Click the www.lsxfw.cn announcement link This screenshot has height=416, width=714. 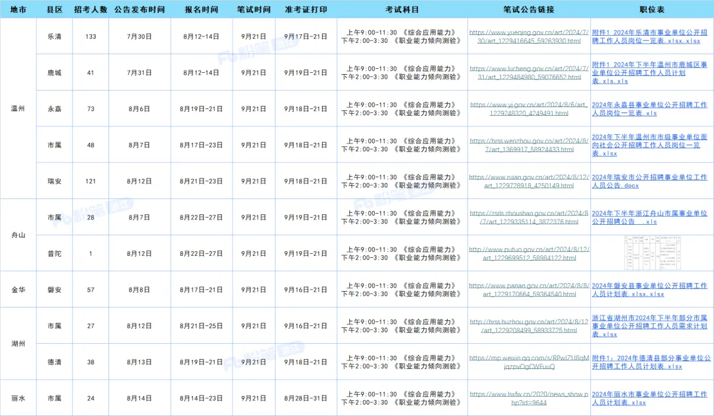click(528, 398)
